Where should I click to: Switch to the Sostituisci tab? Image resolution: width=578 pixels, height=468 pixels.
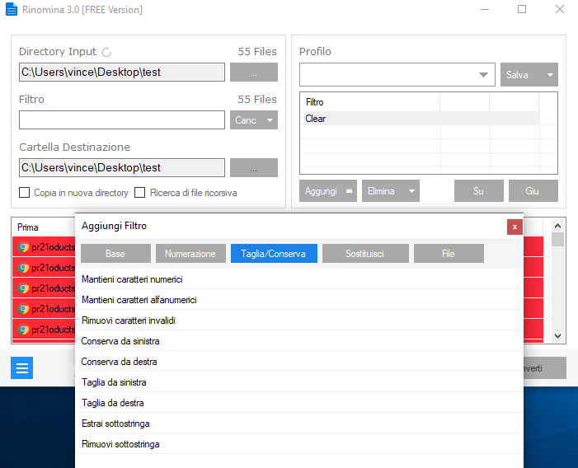click(x=365, y=254)
